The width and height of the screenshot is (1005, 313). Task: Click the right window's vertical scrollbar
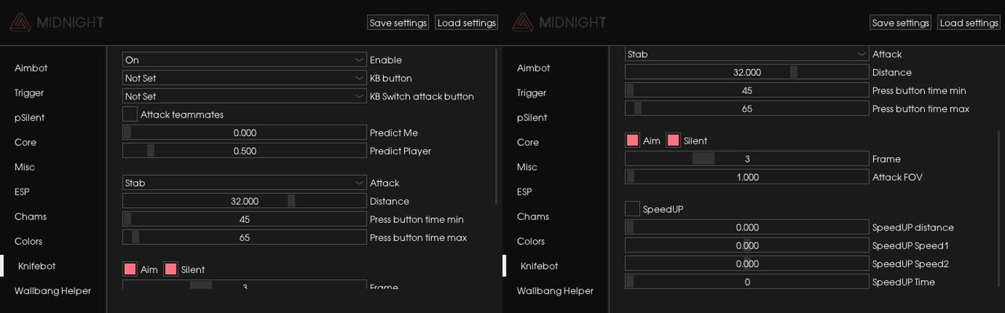coord(1000,208)
